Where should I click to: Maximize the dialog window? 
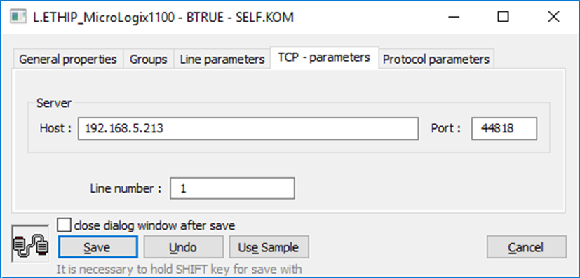coord(503,17)
